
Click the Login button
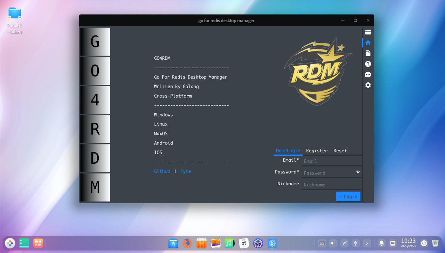[348, 196]
